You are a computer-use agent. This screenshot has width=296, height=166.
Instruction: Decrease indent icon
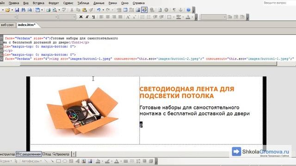155,17
